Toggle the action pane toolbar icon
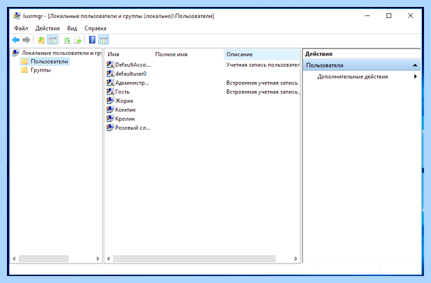 coord(104,40)
